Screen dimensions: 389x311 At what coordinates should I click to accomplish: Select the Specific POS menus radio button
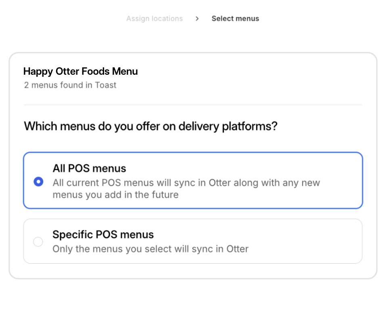click(38, 242)
